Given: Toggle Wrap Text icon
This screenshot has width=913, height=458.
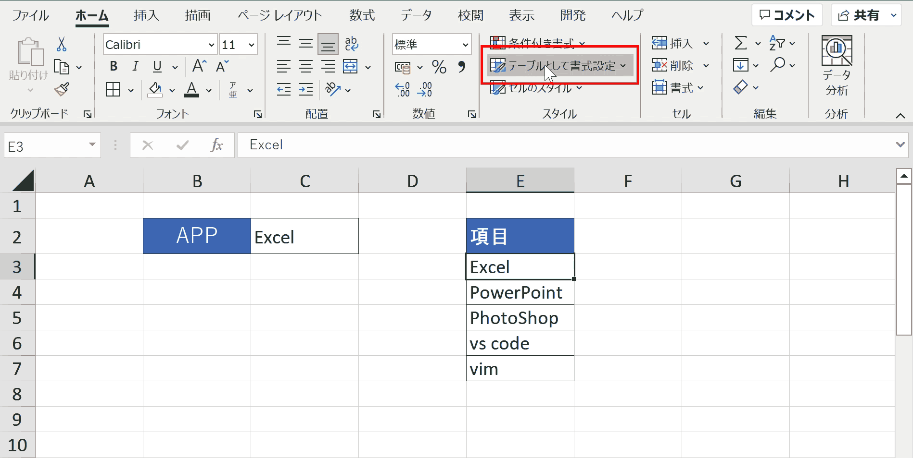Looking at the screenshot, I should (x=352, y=44).
